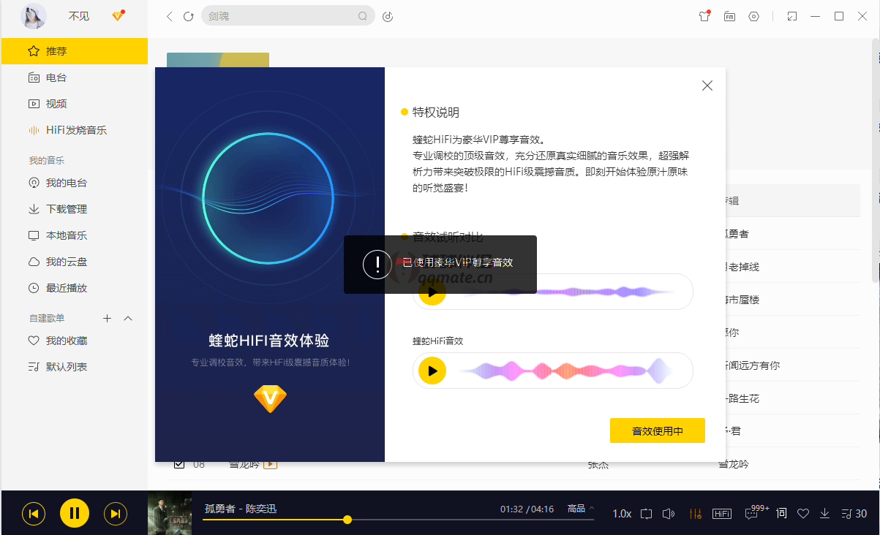Viewport: 880px width, 535px height.
Task: Open the sound effects equalizer icon
Action: pos(695,514)
